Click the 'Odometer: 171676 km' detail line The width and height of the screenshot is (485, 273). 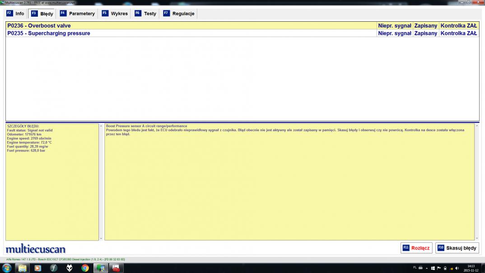click(24, 134)
